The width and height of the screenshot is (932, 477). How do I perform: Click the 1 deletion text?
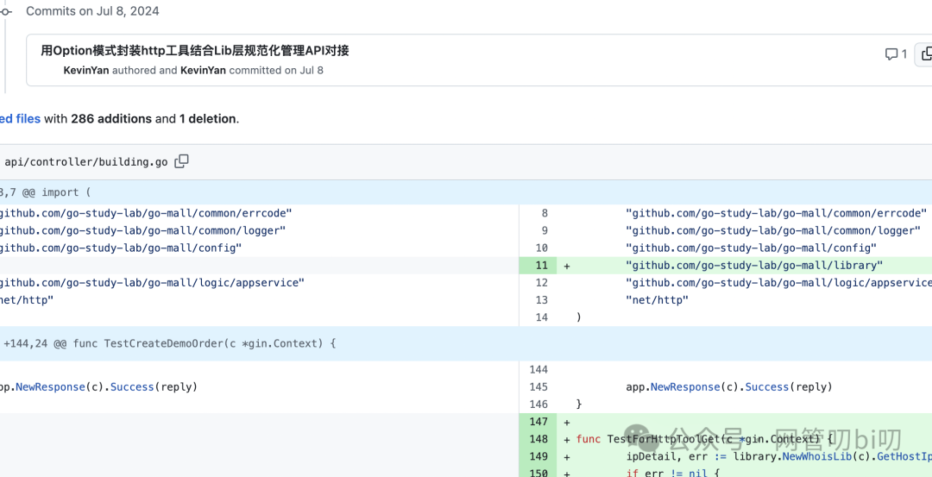(208, 119)
